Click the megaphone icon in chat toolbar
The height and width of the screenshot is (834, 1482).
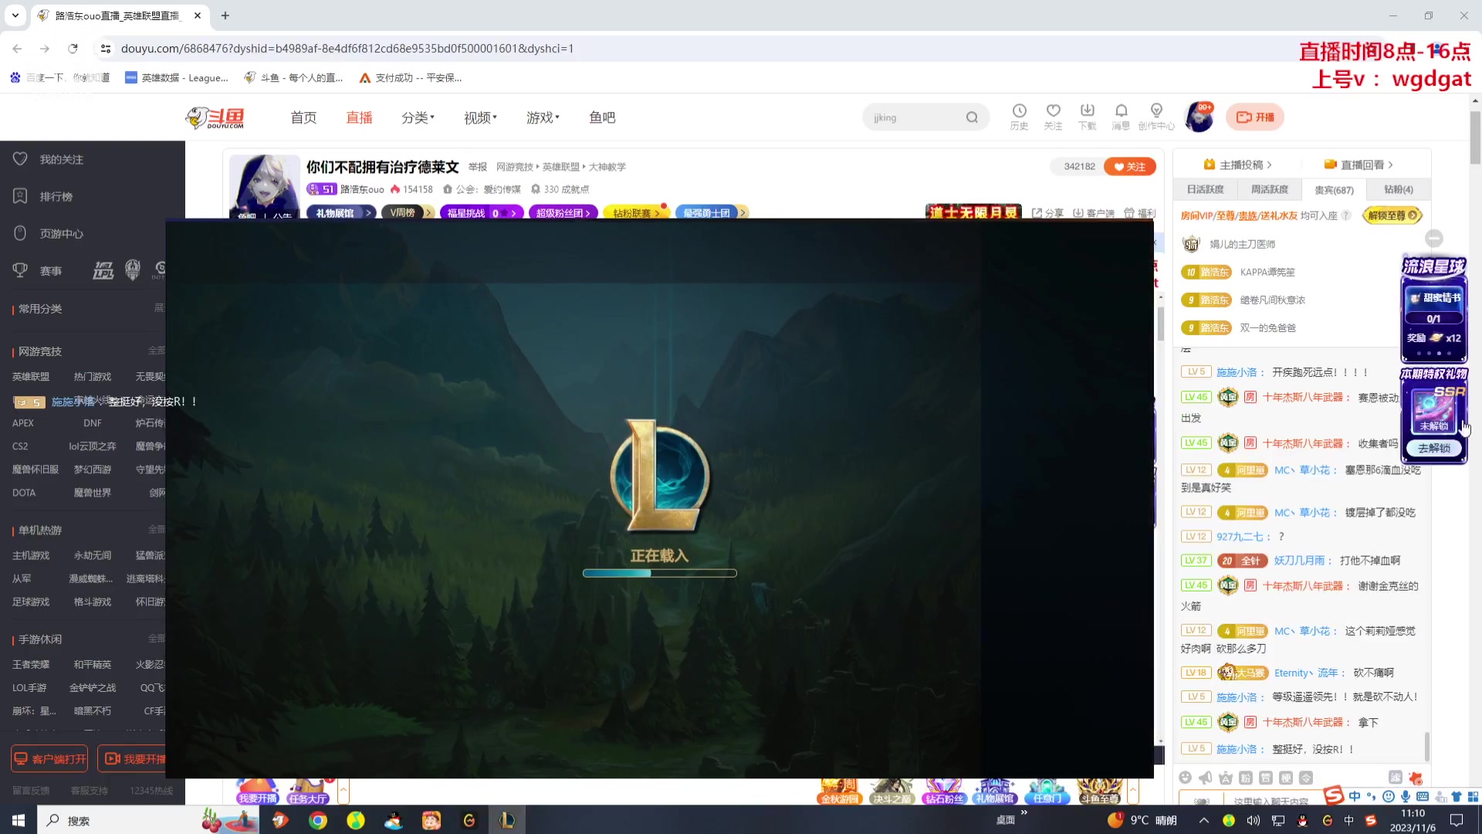[x=1206, y=778]
